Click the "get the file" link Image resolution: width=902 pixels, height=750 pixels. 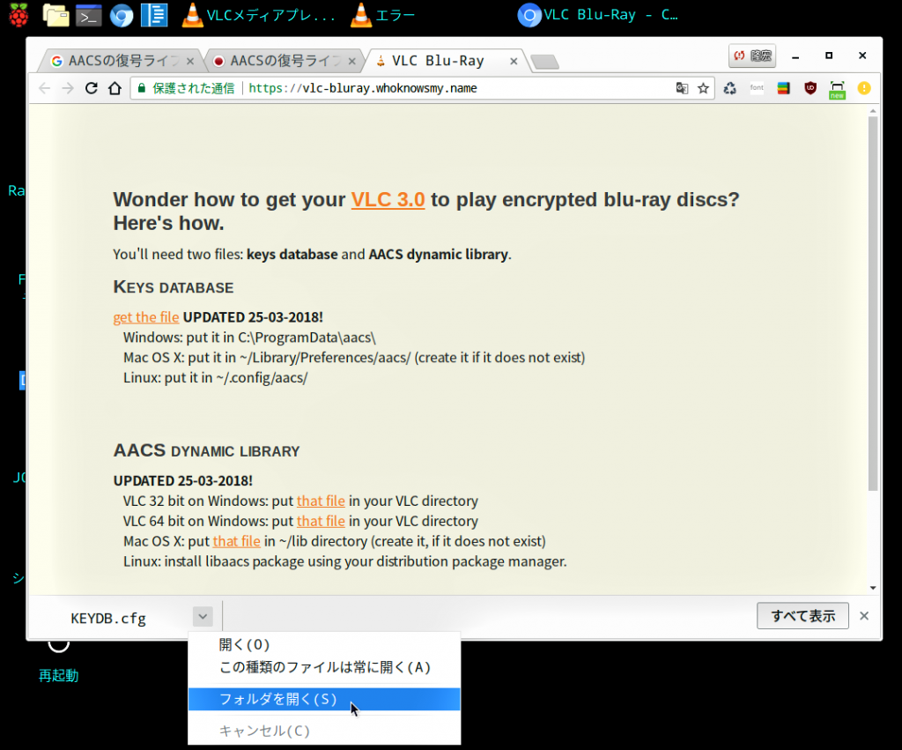[146, 317]
